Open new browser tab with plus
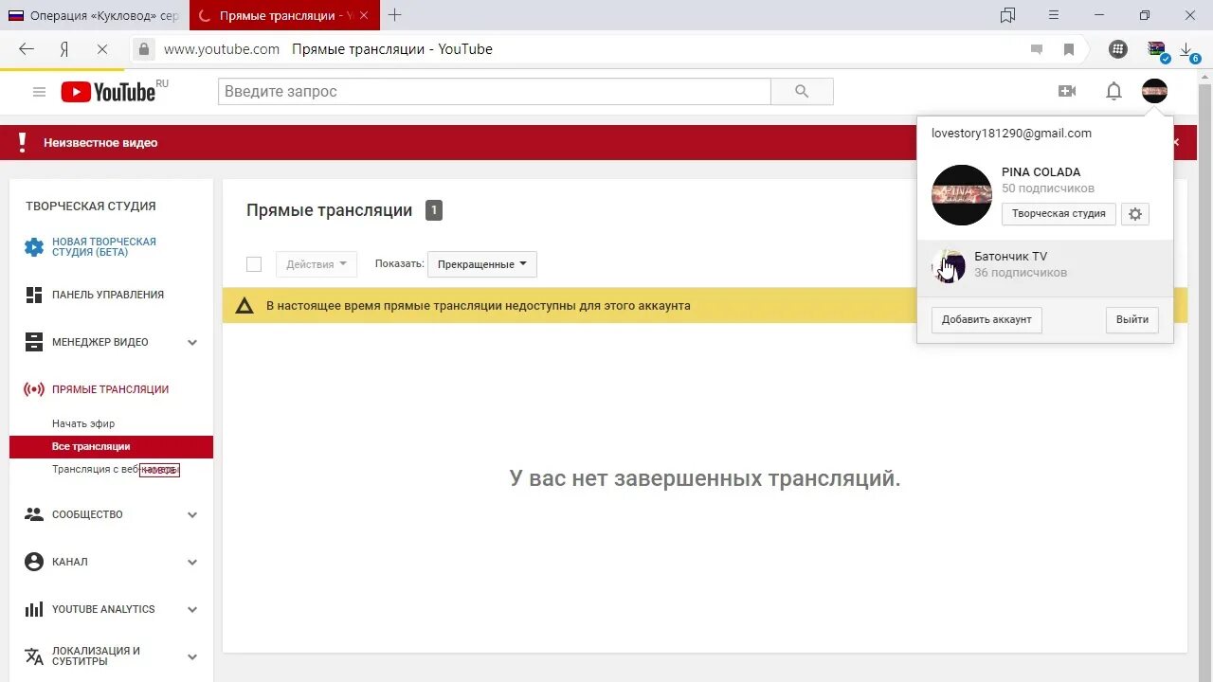The width and height of the screenshot is (1213, 682). (395, 15)
